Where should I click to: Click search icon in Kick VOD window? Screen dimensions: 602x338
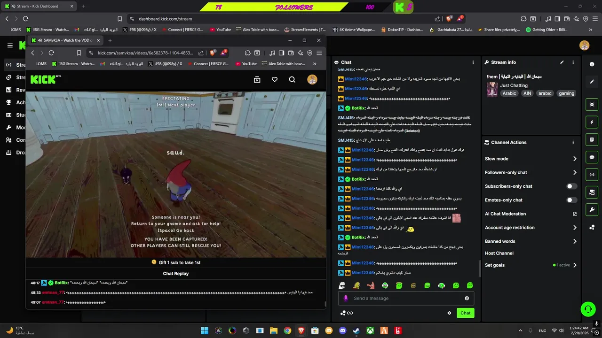coord(292,80)
